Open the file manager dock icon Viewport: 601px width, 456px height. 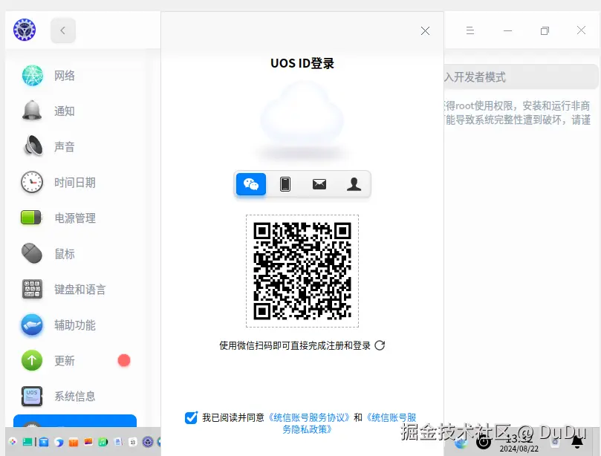pos(44,442)
